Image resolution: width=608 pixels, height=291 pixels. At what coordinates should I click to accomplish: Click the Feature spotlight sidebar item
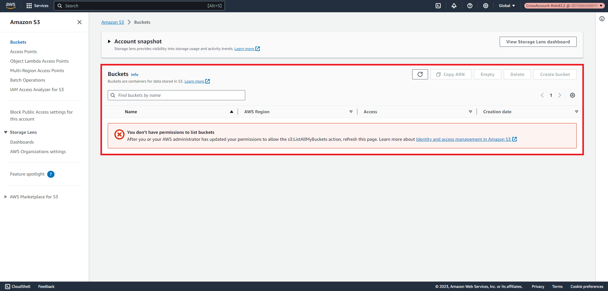[x=27, y=174]
